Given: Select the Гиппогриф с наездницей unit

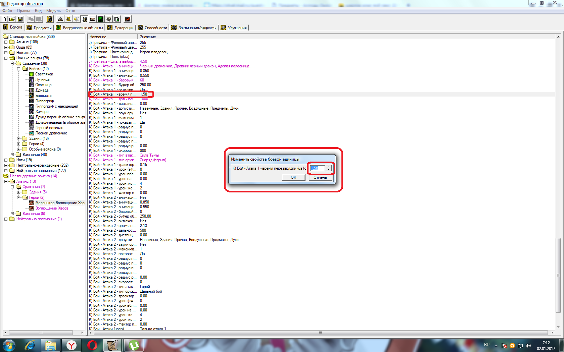Looking at the screenshot, I should click(x=57, y=106).
